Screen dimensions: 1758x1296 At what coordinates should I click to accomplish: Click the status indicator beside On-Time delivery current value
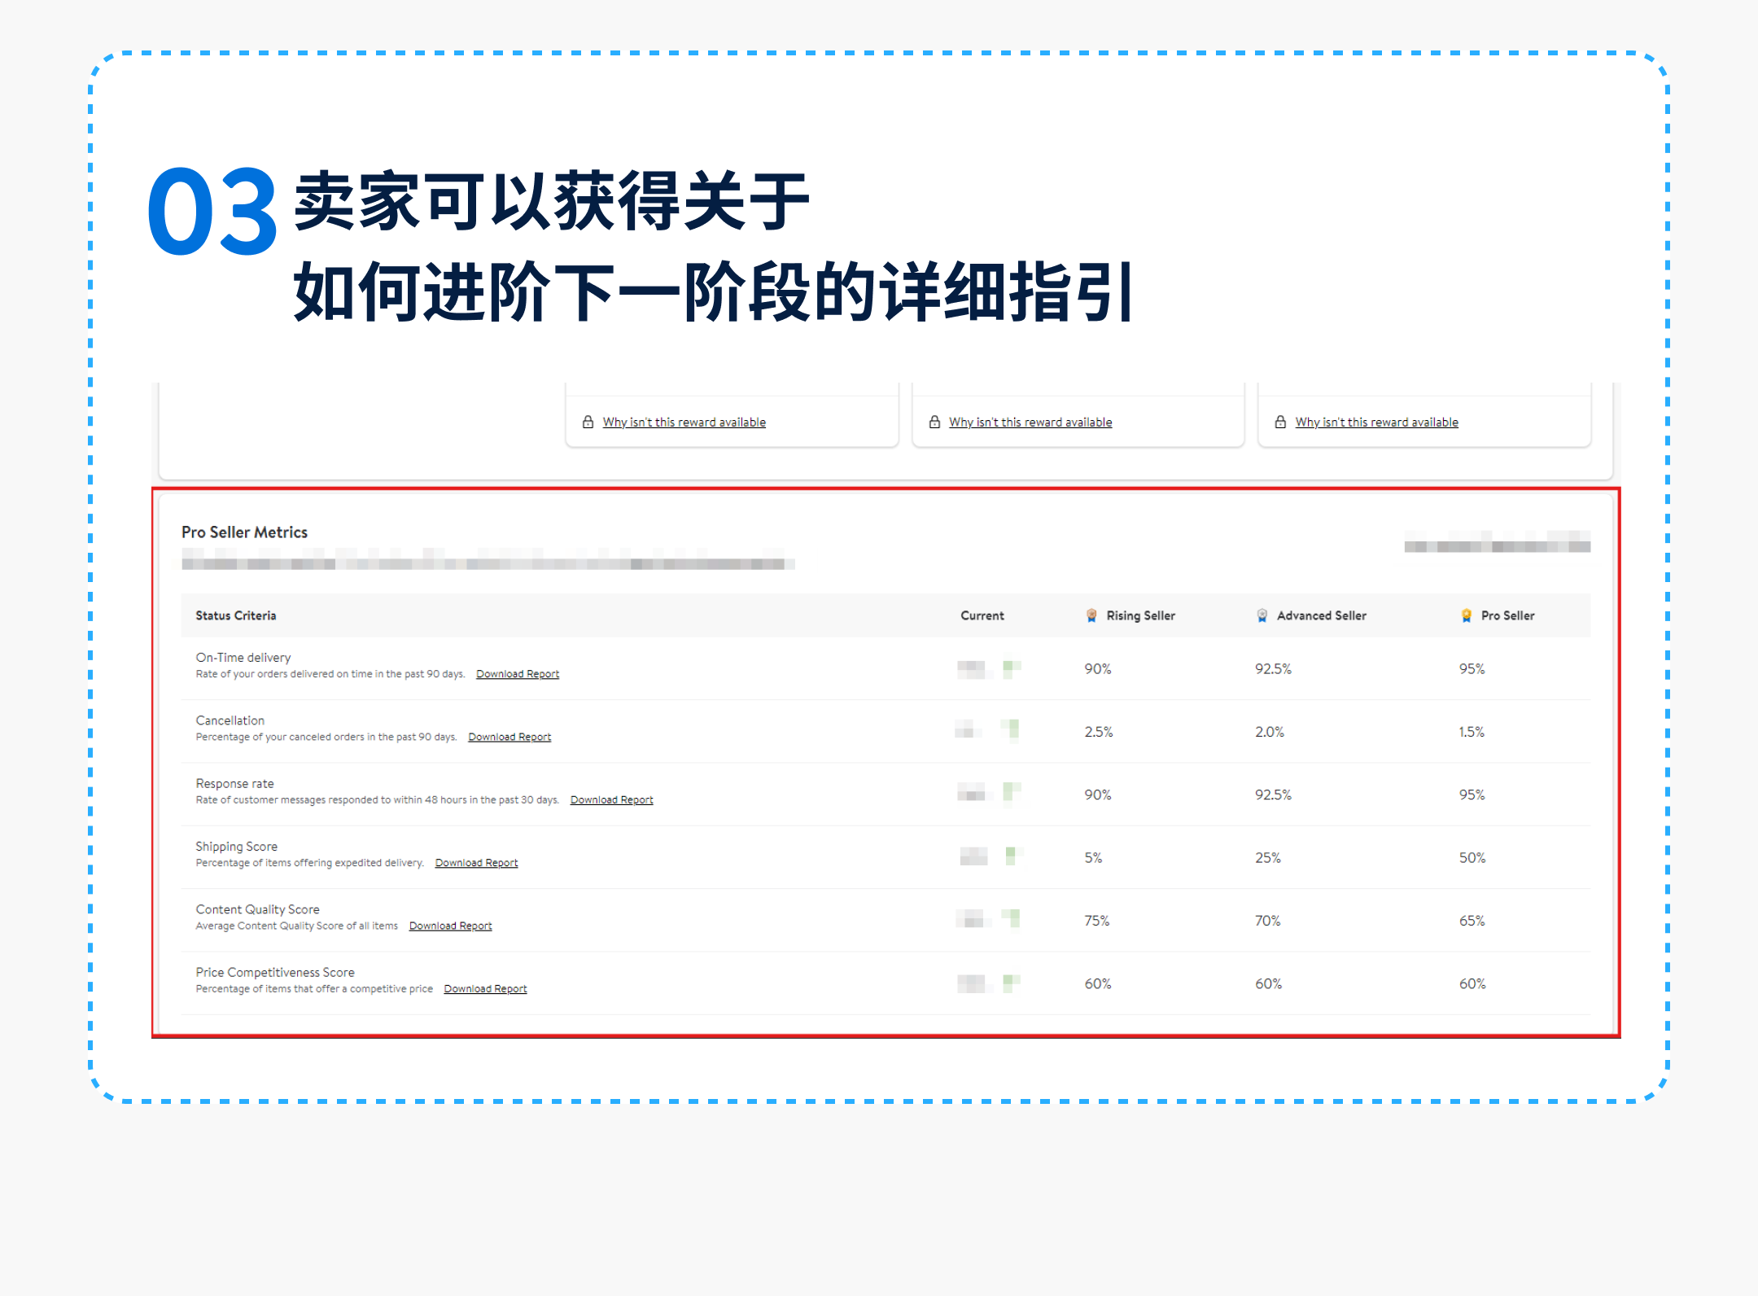click(x=1009, y=668)
